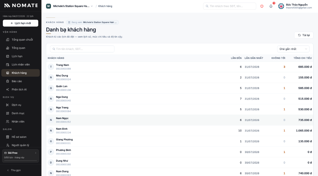Click phone number 0910000202
The width and height of the screenshot is (318, 176).
63,154
